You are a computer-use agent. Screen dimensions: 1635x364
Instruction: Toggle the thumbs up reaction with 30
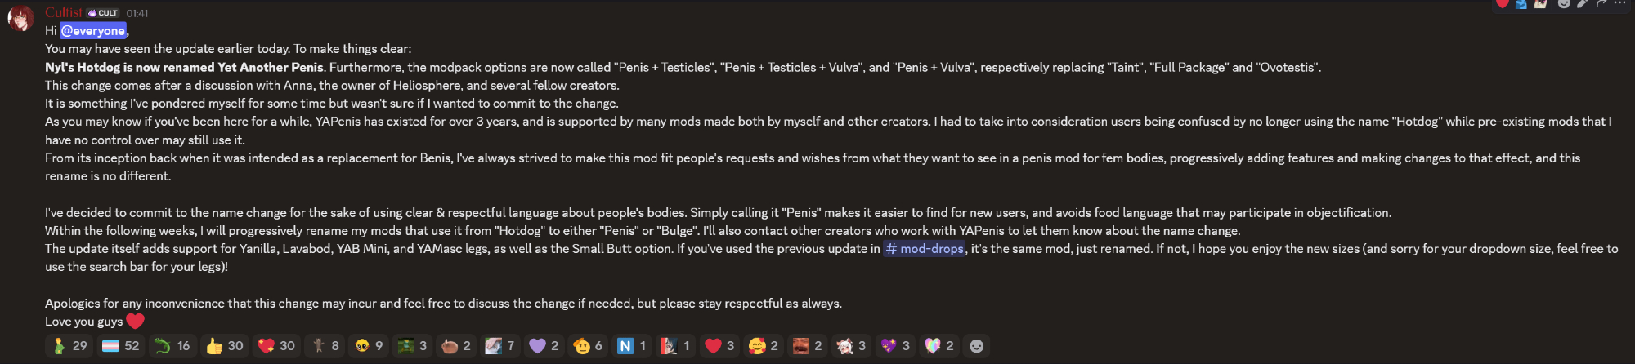point(225,346)
